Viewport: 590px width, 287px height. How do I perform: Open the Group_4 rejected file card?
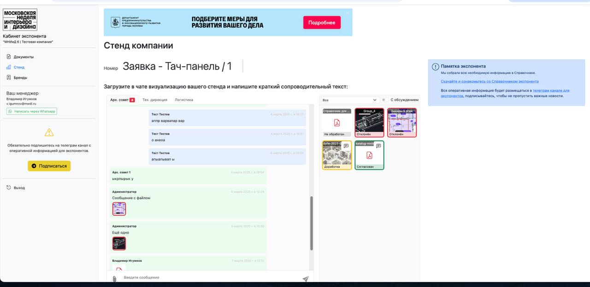369,123
